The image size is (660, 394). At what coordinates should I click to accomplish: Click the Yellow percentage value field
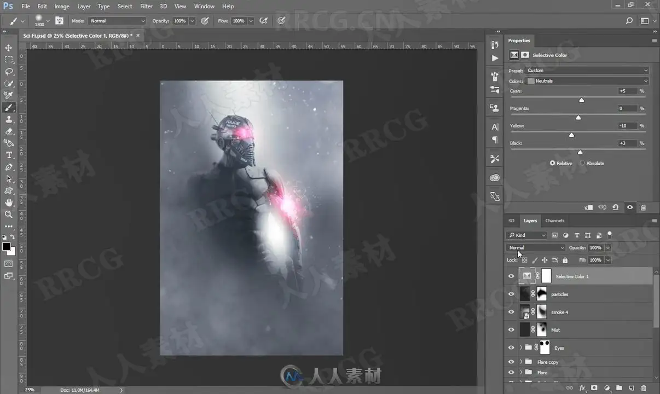pos(627,126)
